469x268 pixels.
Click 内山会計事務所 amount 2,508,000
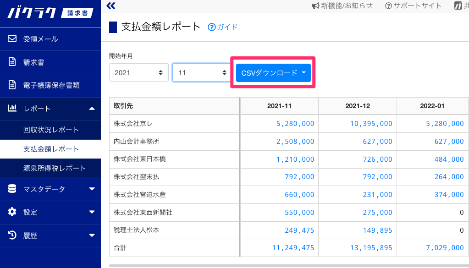(295, 142)
